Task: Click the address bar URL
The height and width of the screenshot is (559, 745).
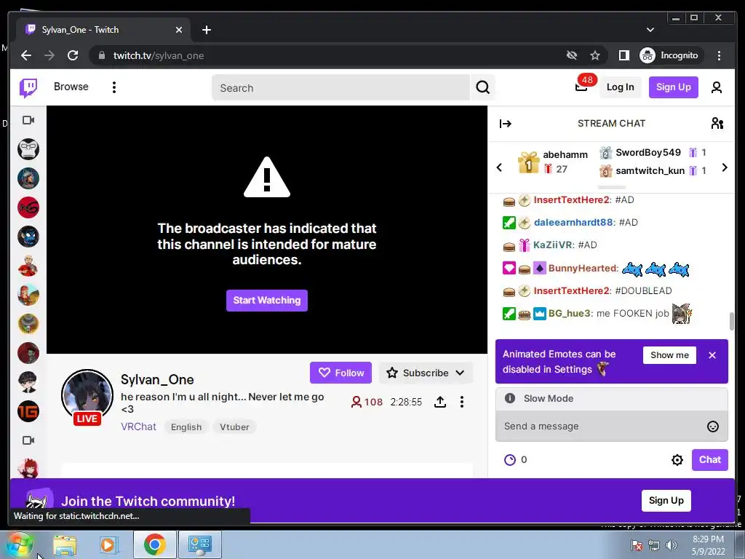Action: coord(158,55)
